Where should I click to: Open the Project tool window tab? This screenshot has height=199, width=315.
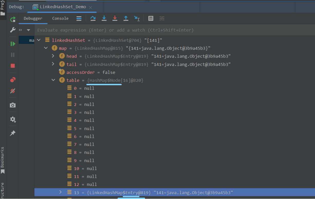(x=3, y=8)
